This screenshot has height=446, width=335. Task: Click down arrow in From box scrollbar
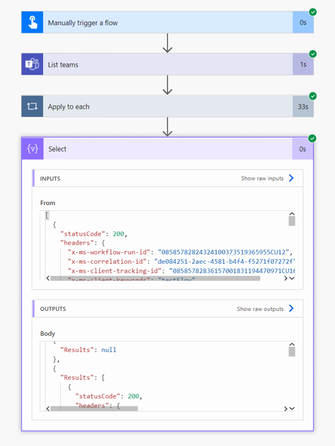click(292, 278)
